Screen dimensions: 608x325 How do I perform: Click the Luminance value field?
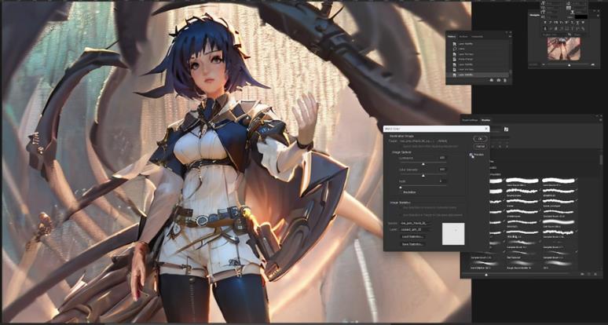(442, 158)
